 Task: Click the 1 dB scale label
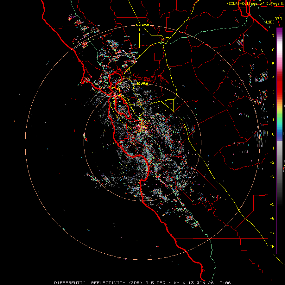click(x=273, y=120)
